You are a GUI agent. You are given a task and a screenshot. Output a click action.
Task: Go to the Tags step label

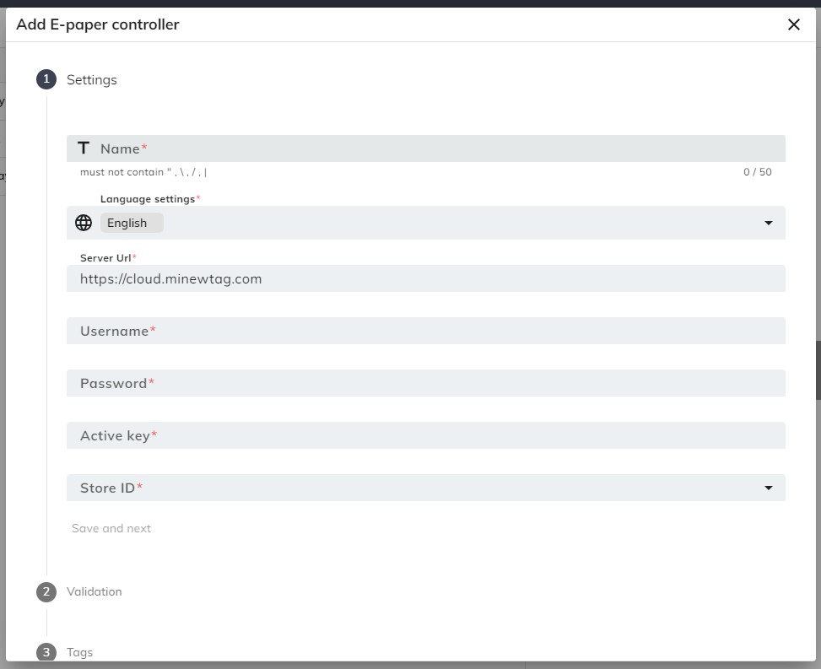click(80, 652)
